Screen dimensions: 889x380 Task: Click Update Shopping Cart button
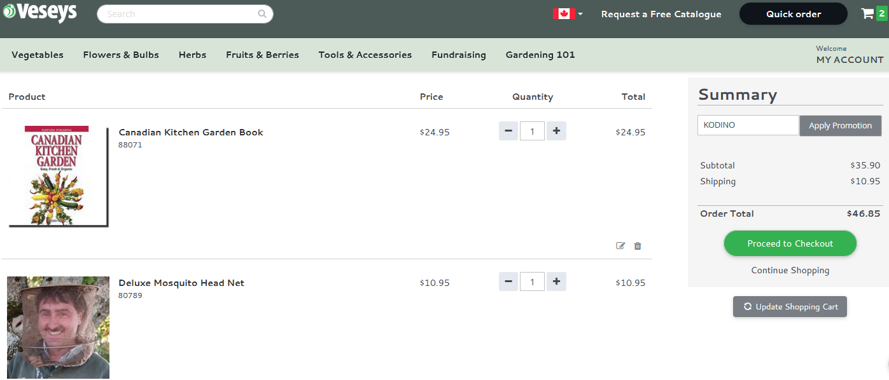coord(790,306)
